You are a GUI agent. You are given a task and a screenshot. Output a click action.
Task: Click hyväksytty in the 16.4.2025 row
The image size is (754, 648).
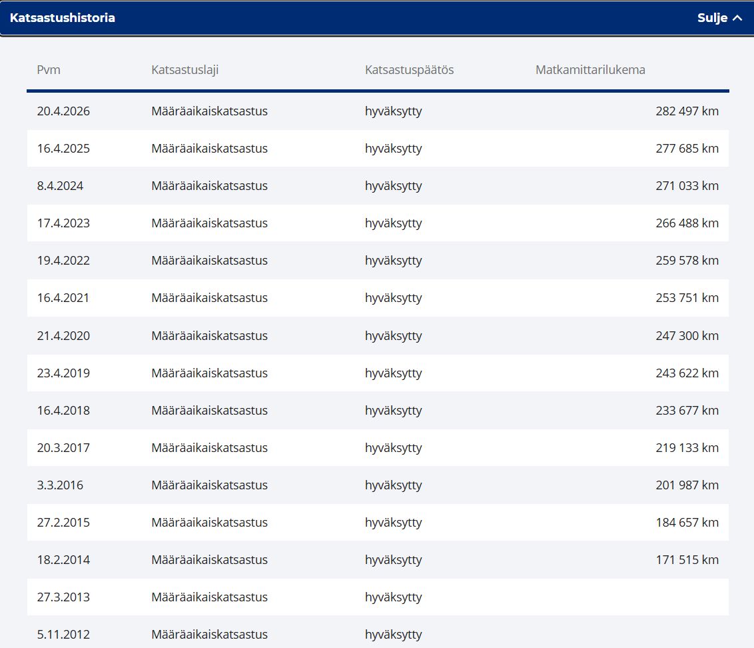click(394, 149)
